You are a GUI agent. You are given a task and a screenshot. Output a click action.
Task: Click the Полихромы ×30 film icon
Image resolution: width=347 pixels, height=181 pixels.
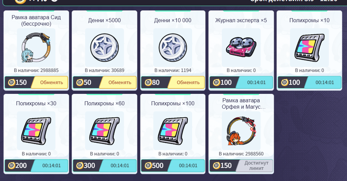(x=36, y=131)
